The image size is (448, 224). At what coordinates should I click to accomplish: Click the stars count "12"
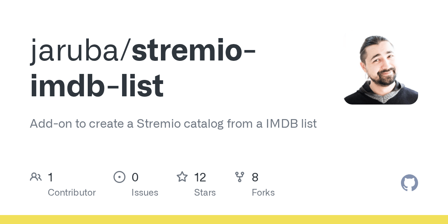coord(200,177)
